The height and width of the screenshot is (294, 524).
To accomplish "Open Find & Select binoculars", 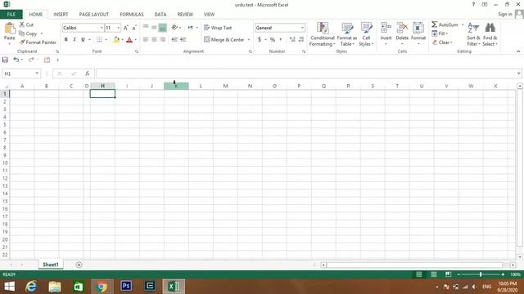I will [x=490, y=34].
